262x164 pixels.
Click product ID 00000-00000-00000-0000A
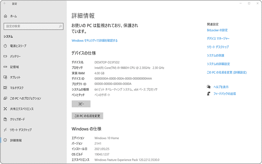click(x=113, y=84)
